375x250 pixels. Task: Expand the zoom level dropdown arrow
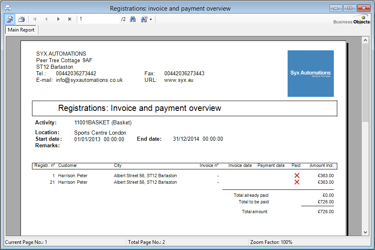tap(151, 20)
